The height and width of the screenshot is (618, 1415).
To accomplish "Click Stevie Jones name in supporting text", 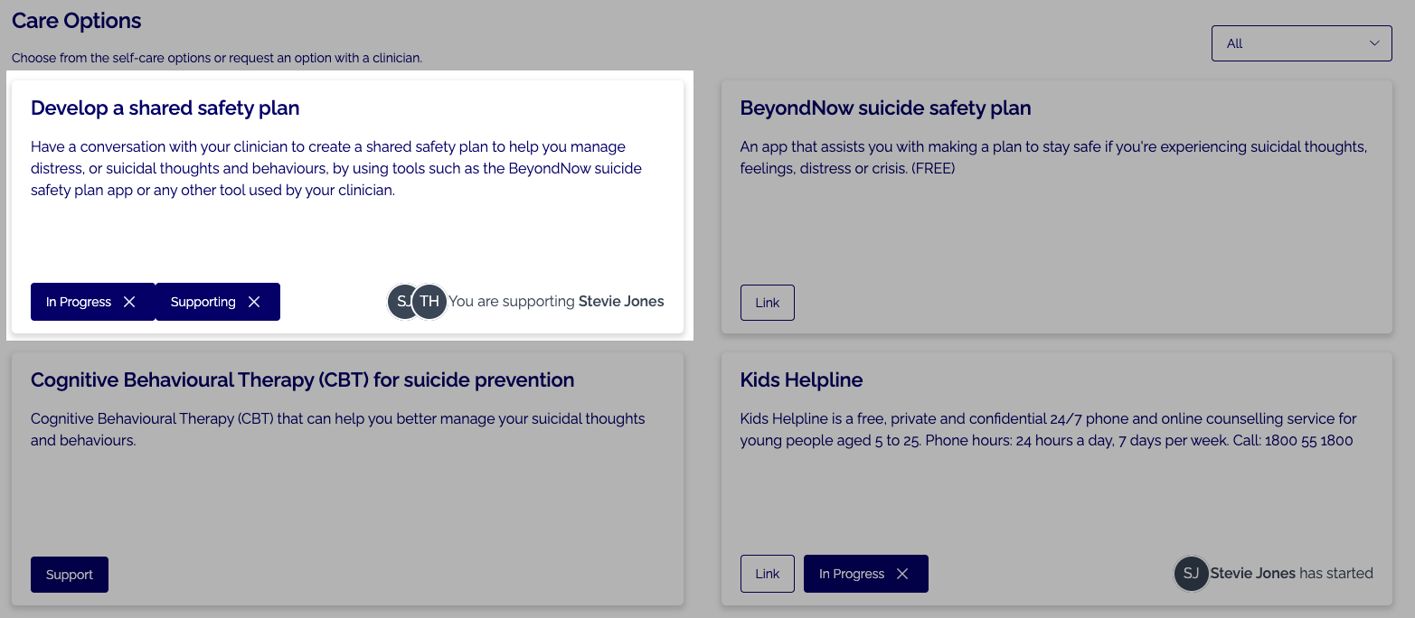I will (621, 302).
